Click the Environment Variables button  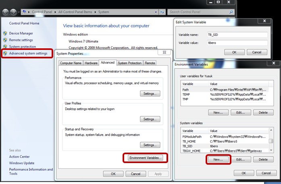[146, 158]
